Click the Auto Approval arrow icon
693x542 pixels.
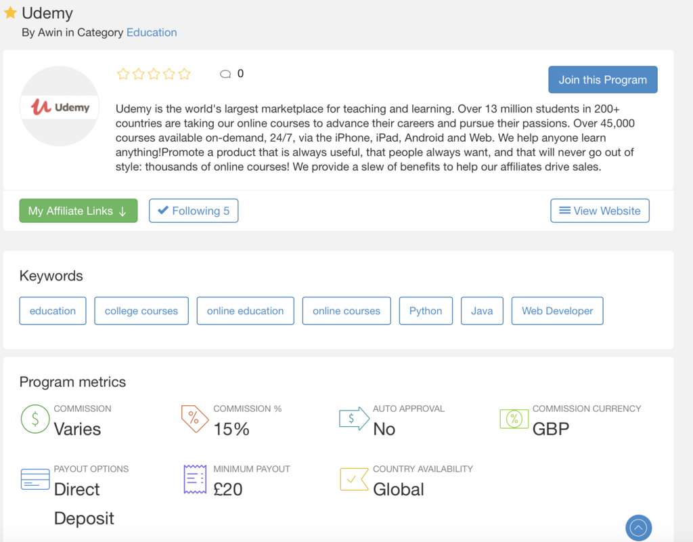[x=354, y=419]
